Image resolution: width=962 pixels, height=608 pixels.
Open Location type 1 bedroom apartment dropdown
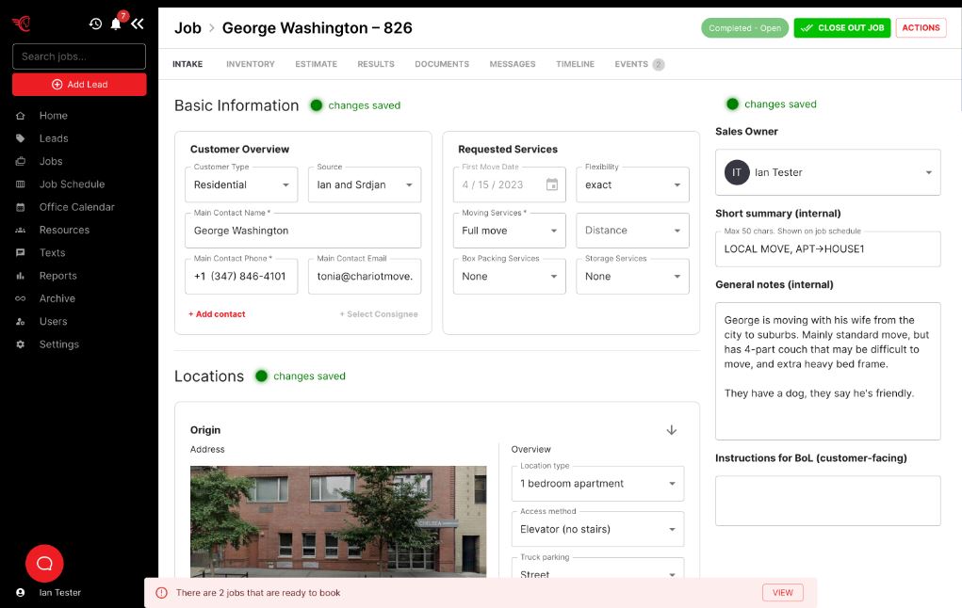click(x=597, y=484)
